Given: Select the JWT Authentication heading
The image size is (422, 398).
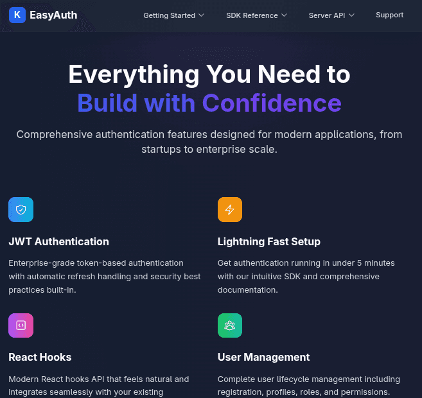Looking at the screenshot, I should coord(58,241).
